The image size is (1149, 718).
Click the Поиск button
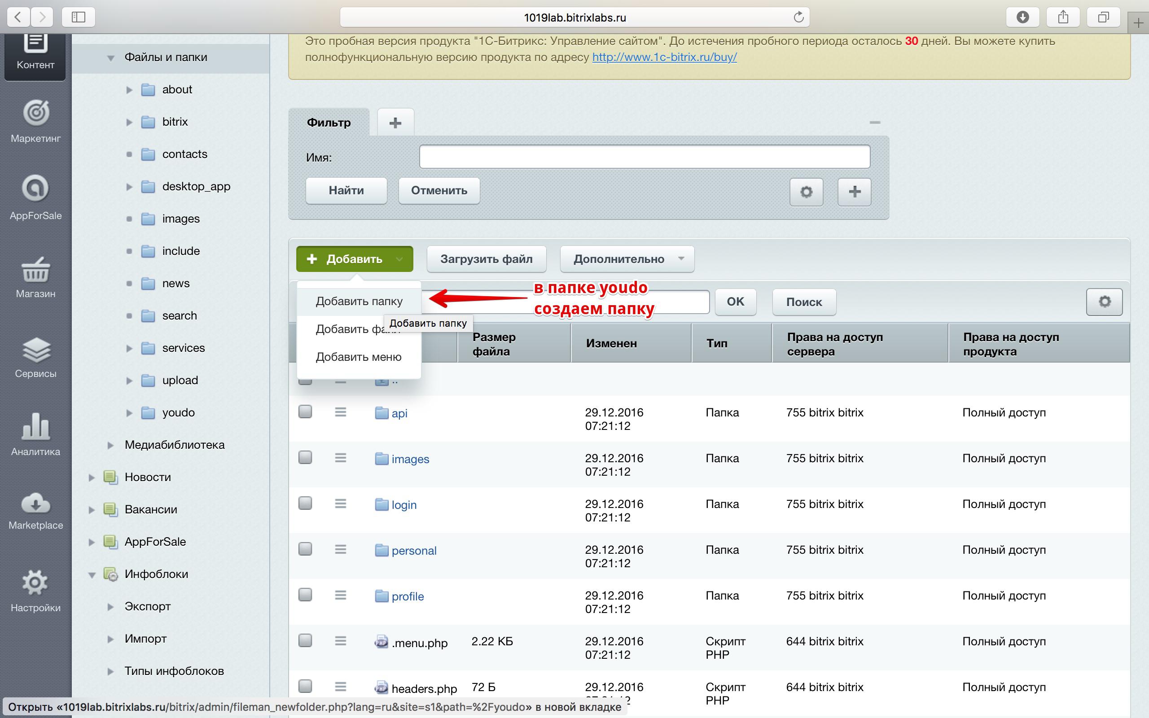pyautogui.click(x=804, y=302)
